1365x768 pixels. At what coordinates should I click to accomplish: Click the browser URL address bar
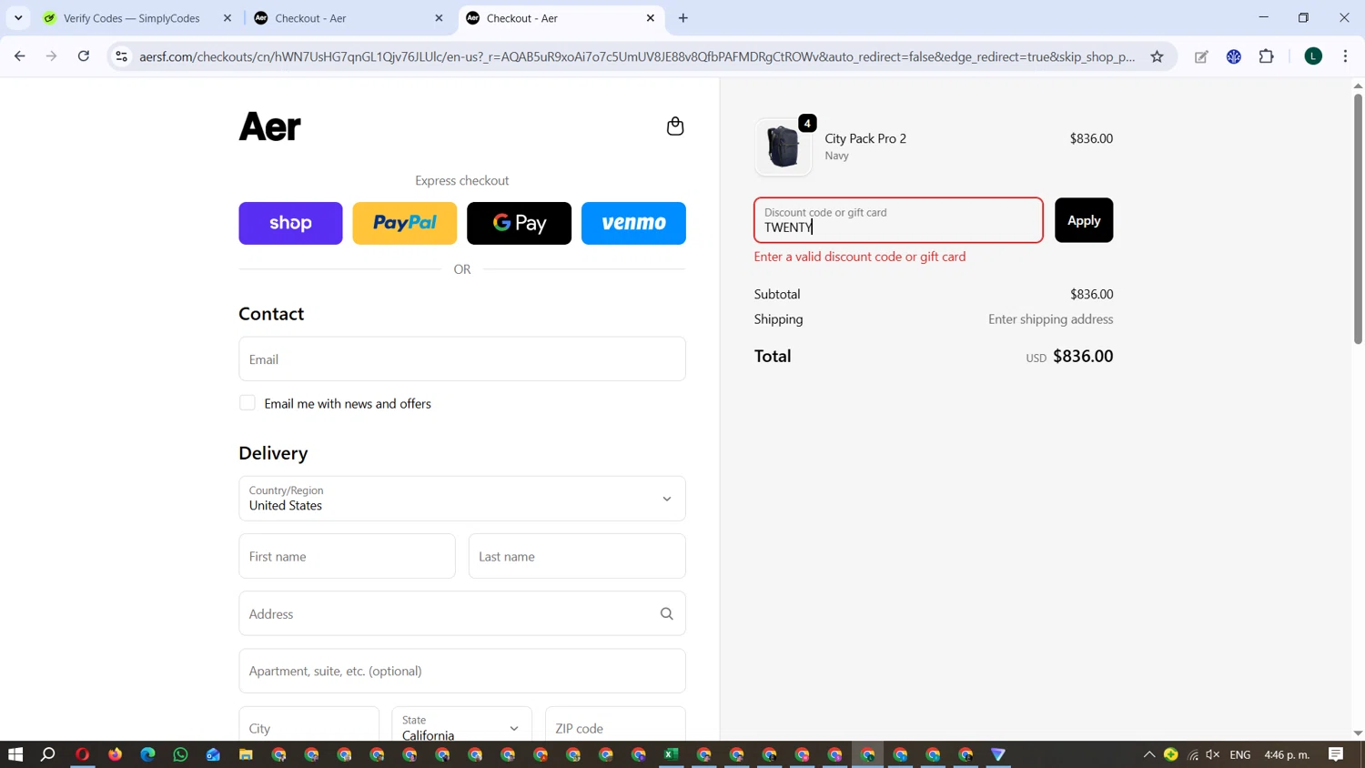637,56
